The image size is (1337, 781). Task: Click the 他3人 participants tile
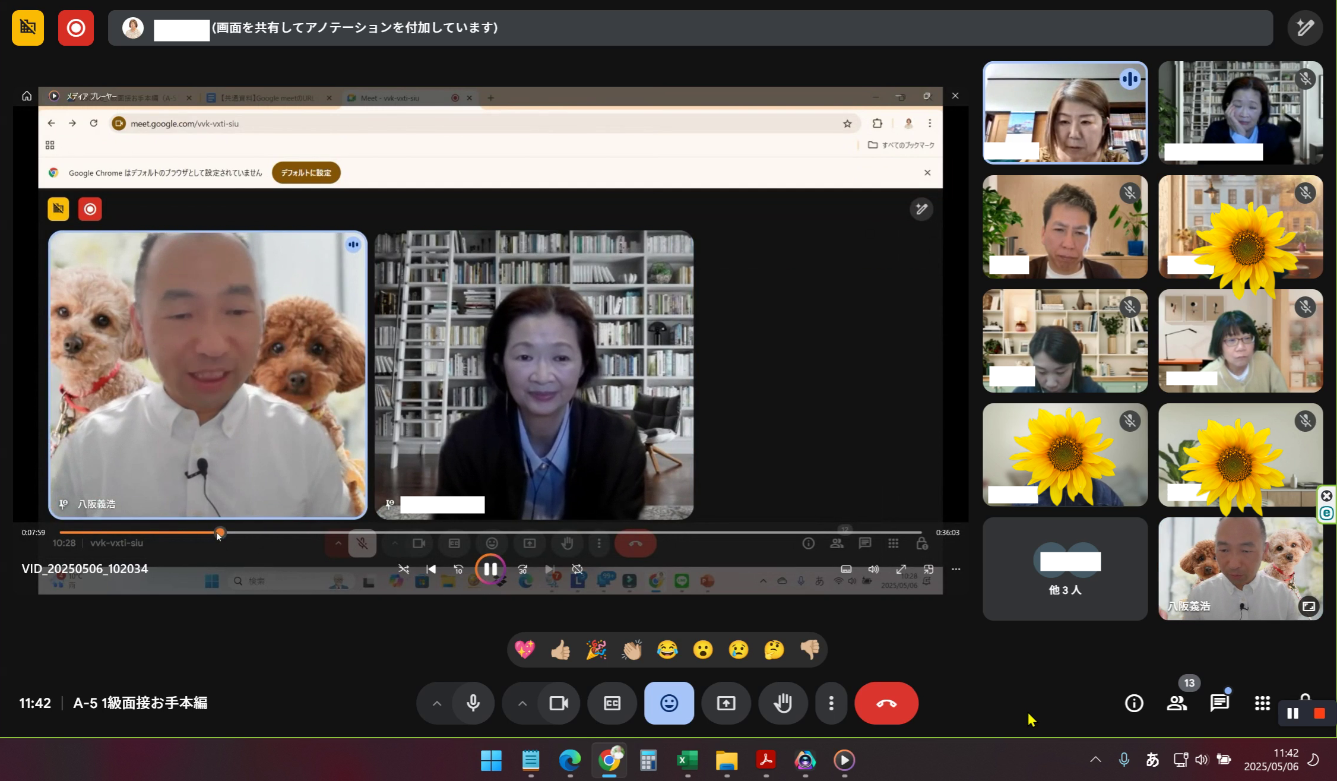point(1064,569)
